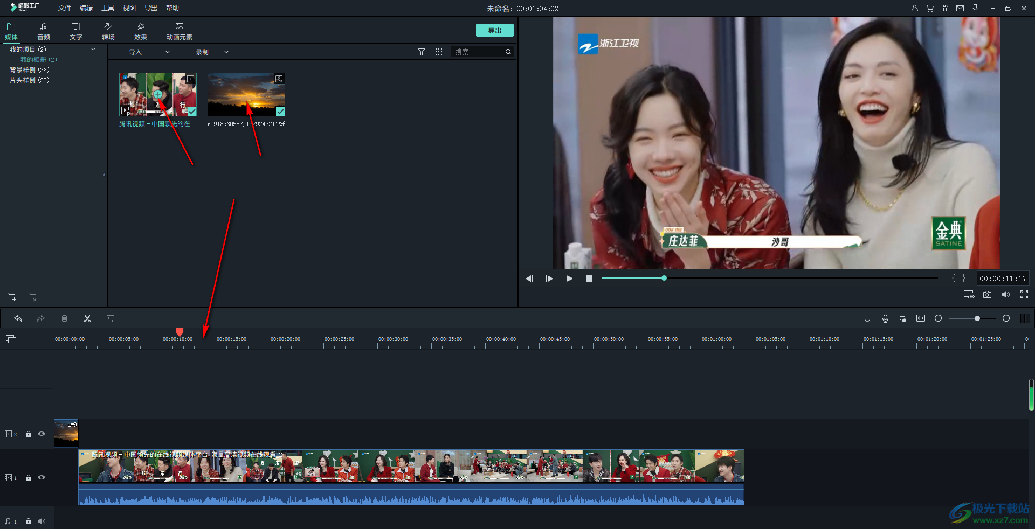Collapse the 我的项目 (2) tree
Viewport: 1035px width, 529px height.
pos(93,49)
